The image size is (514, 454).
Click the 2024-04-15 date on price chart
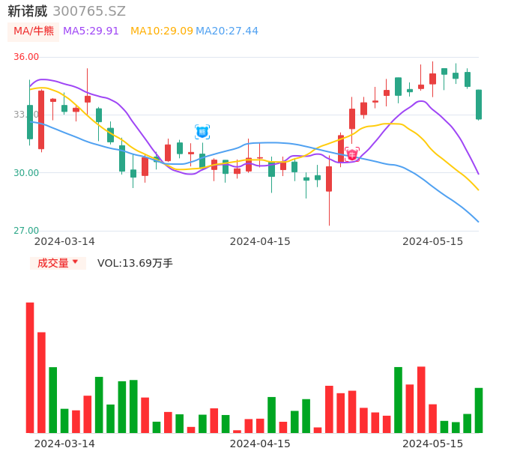[260, 241]
